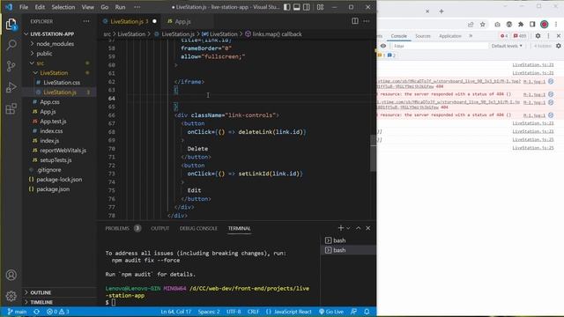The width and height of the screenshot is (564, 317).
Task: Open DevTools settings gear icon
Action: click(x=538, y=36)
